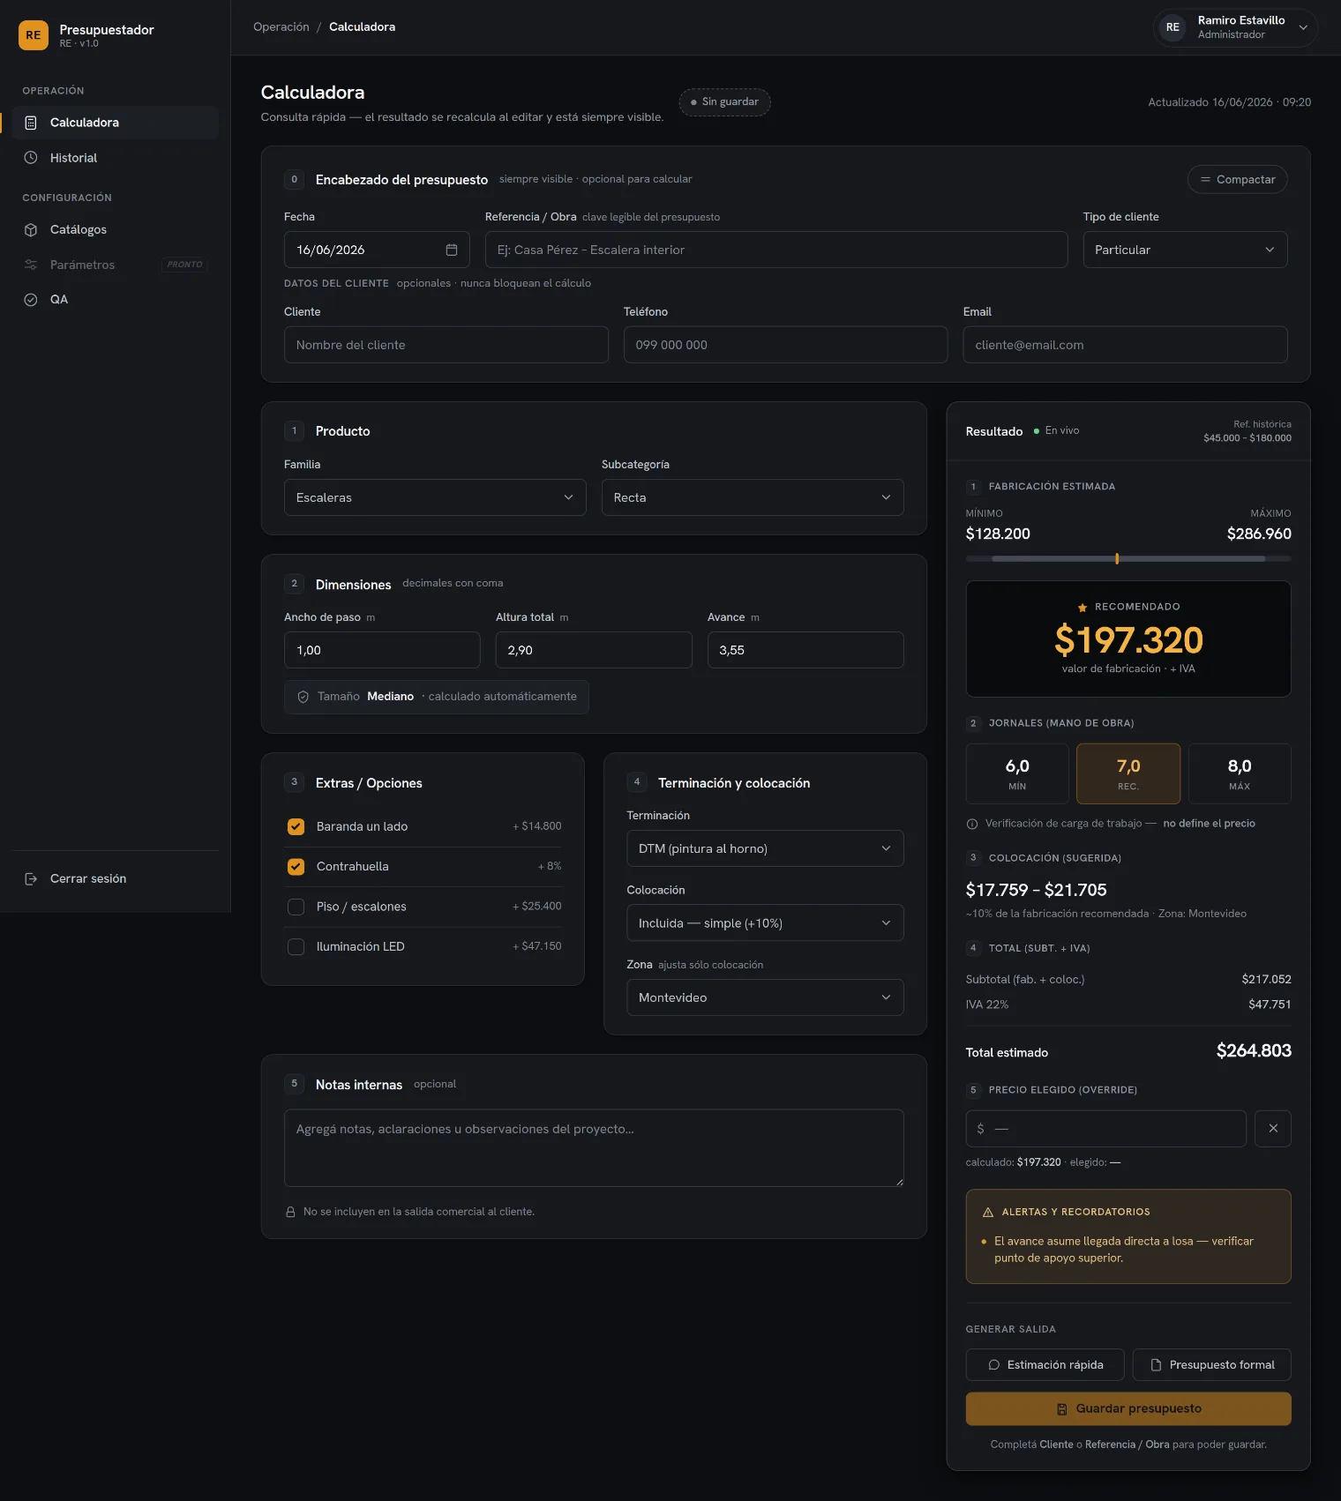This screenshot has width=1341, height=1501.
Task: Click the calendar icon in Fecha field
Action: pos(452,250)
